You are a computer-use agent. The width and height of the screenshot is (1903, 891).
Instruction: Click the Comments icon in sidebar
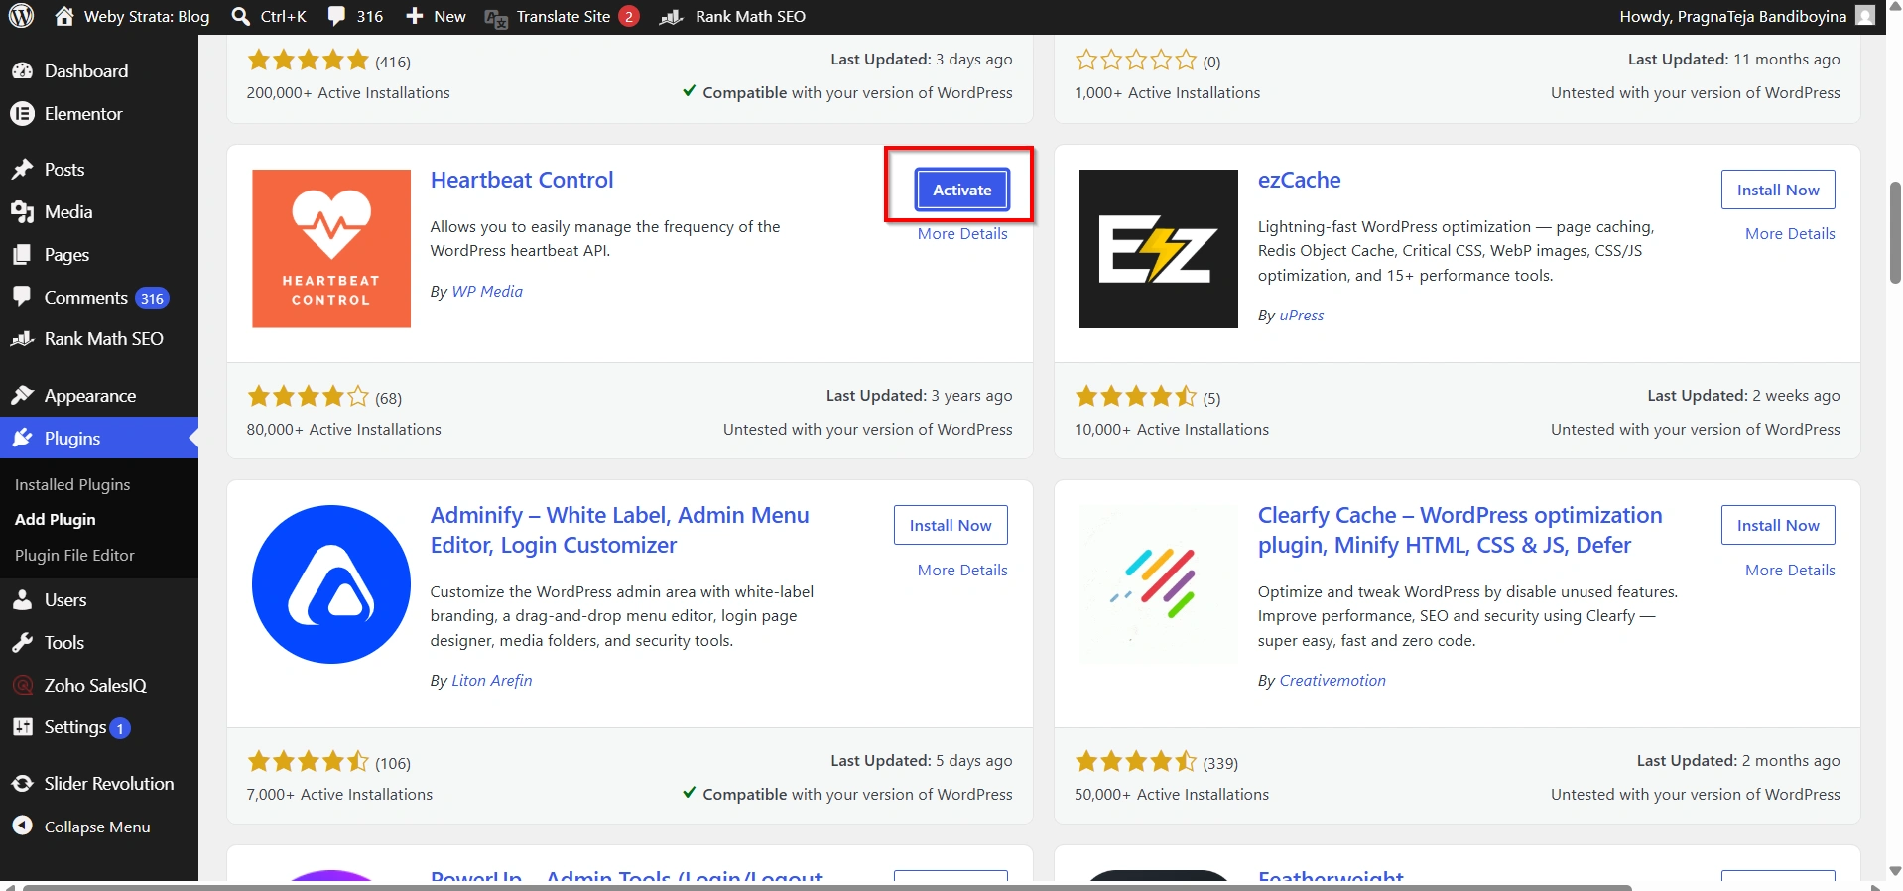point(22,297)
